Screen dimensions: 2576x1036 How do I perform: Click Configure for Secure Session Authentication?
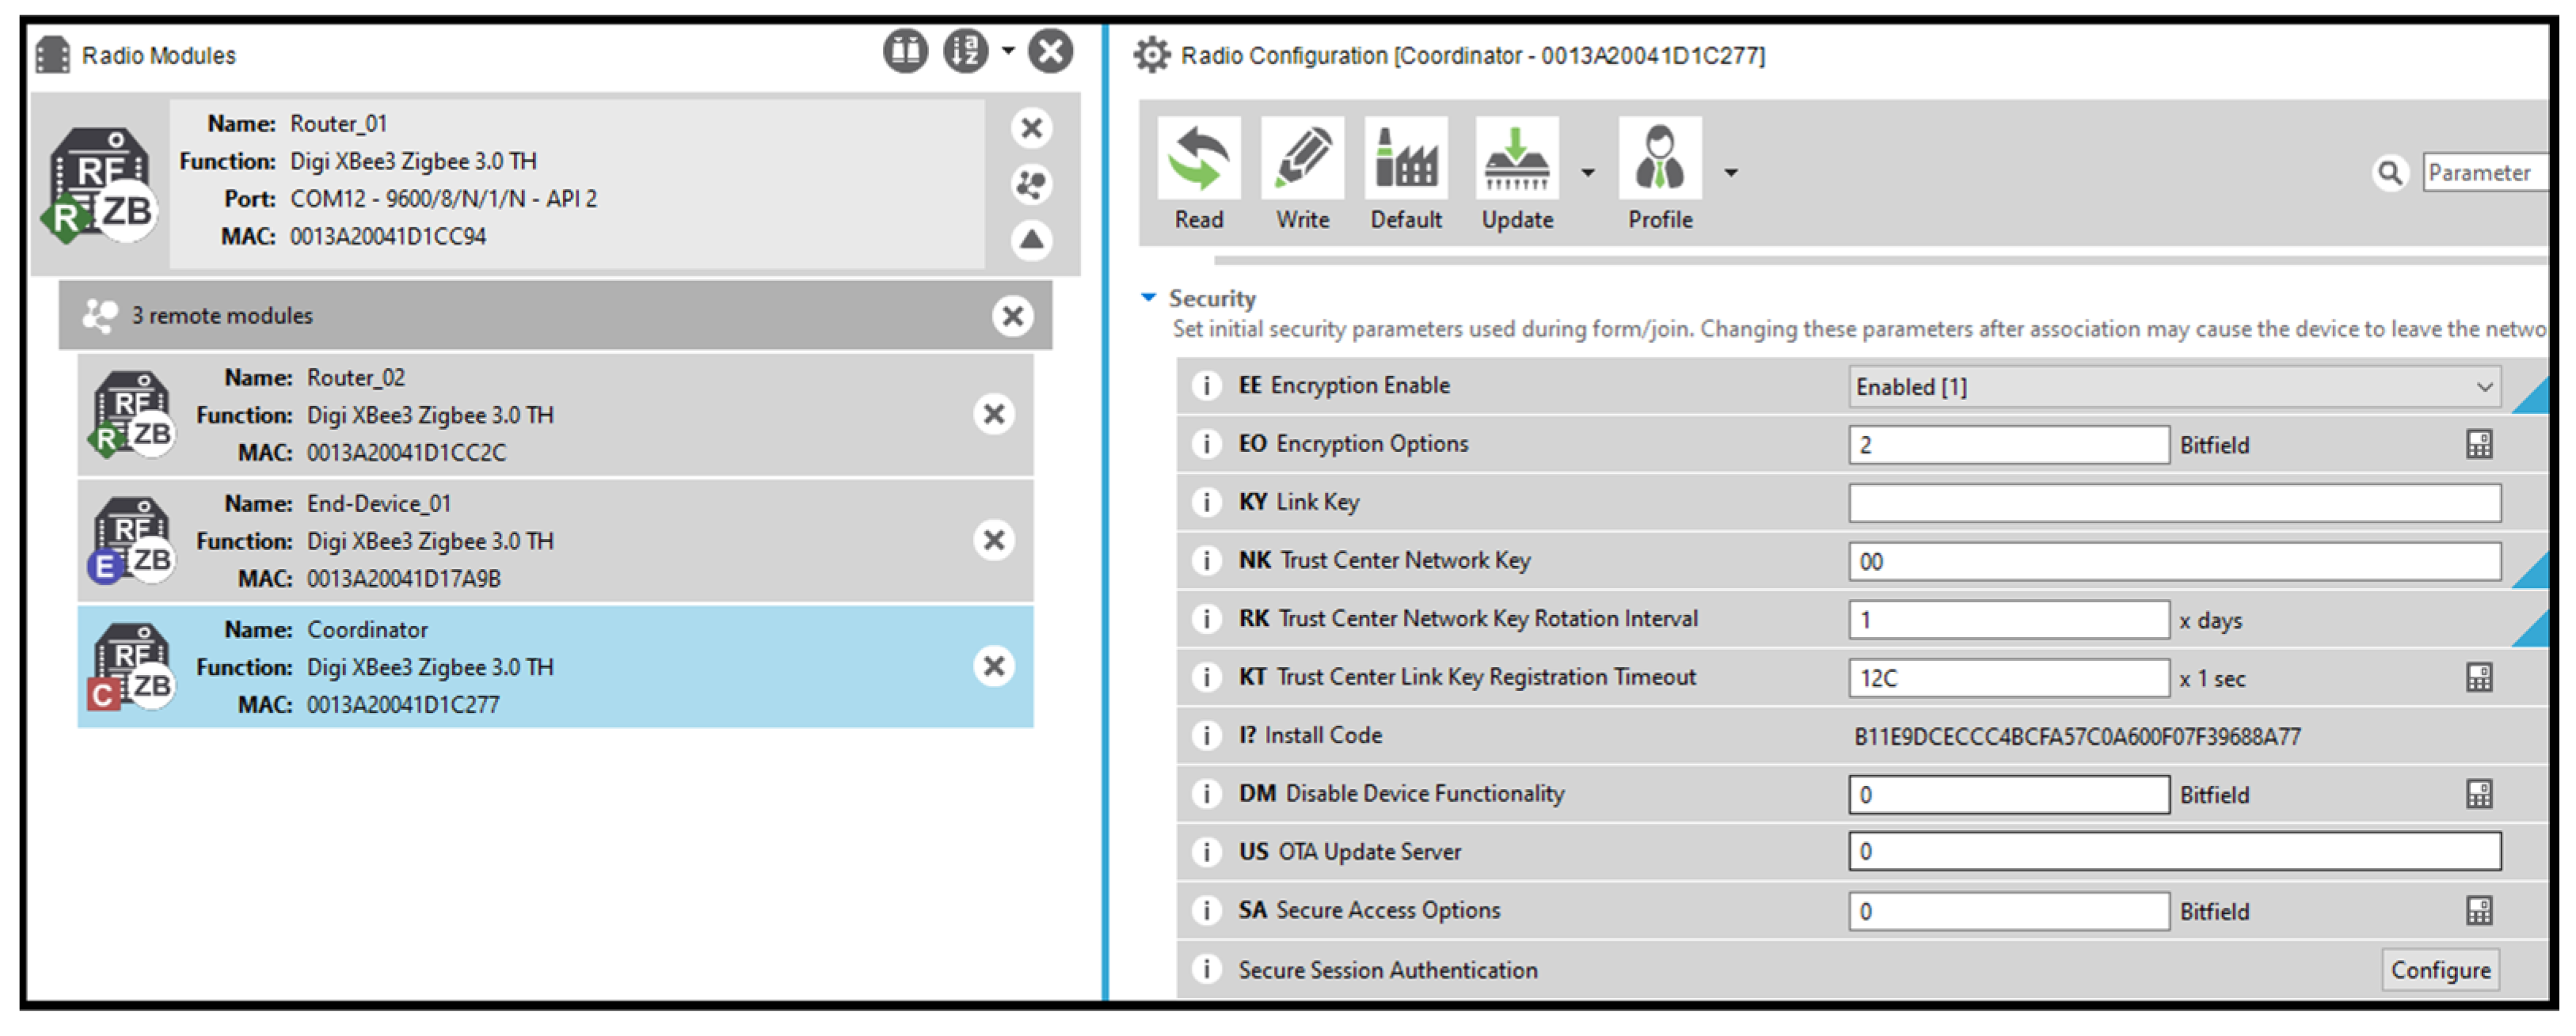pyautogui.click(x=2439, y=970)
